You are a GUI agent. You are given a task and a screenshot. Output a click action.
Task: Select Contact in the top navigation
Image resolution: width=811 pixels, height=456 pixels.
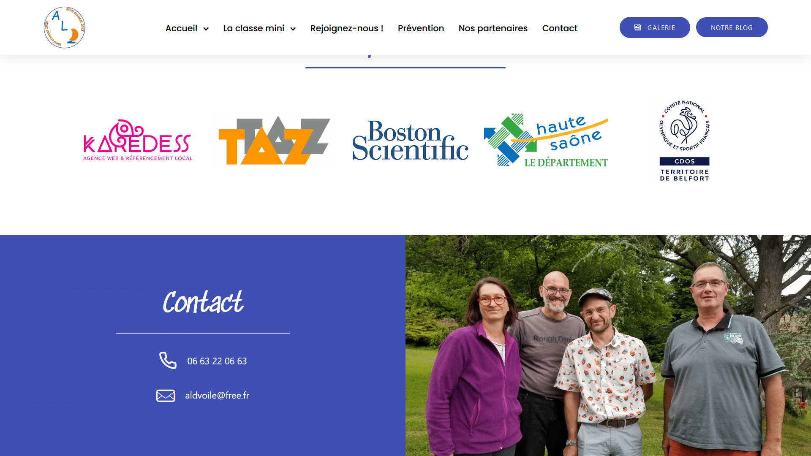tap(560, 28)
